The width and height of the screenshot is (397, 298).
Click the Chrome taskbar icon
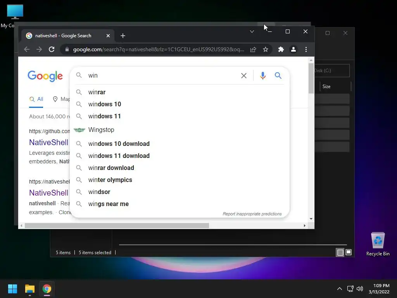point(47,289)
